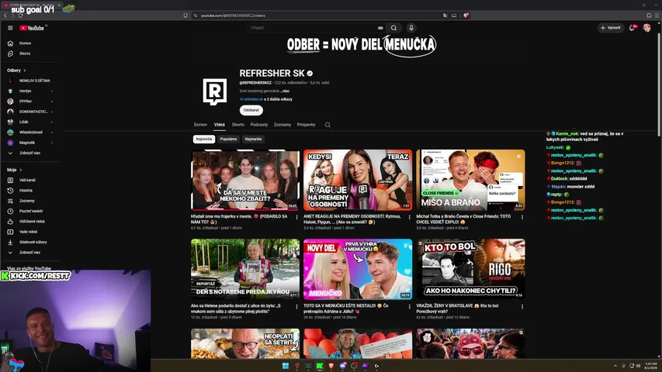Expand the Odbery section header
This screenshot has height=372, width=662.
(16, 71)
